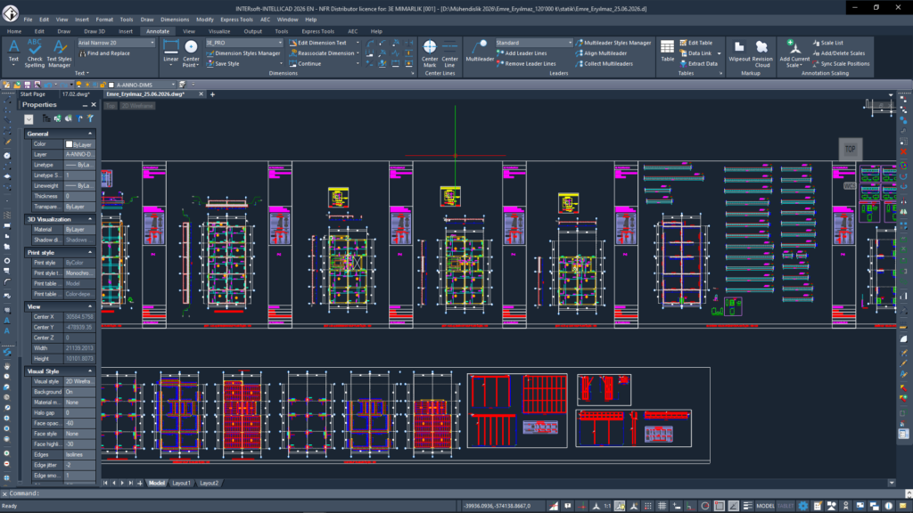Click Collect Multileaders
The image size is (913, 513).
pos(604,64)
